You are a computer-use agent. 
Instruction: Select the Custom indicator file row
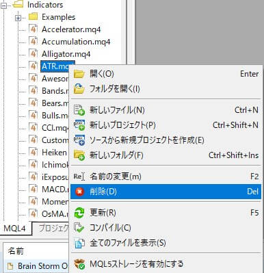coord(55,140)
